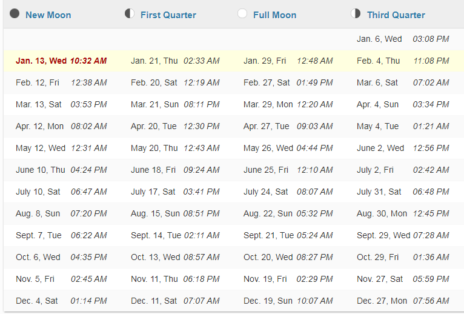Select the Sept. 14, Tue first quarter date
464x314 pixels.
click(x=156, y=235)
